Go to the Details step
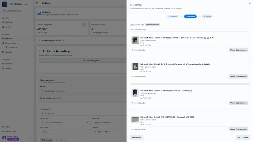 207,17
